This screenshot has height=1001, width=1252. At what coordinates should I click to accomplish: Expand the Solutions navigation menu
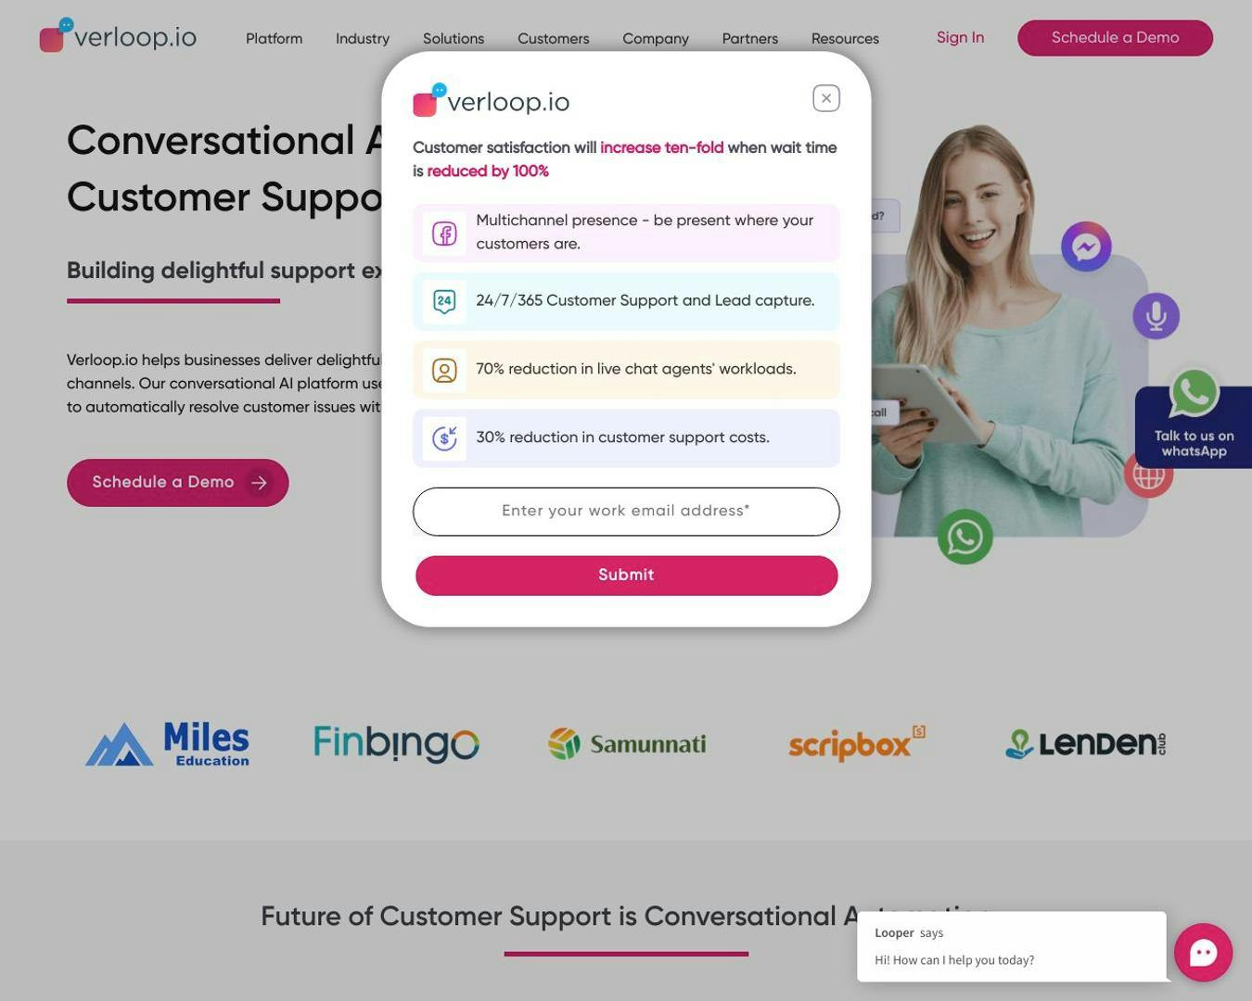point(454,39)
